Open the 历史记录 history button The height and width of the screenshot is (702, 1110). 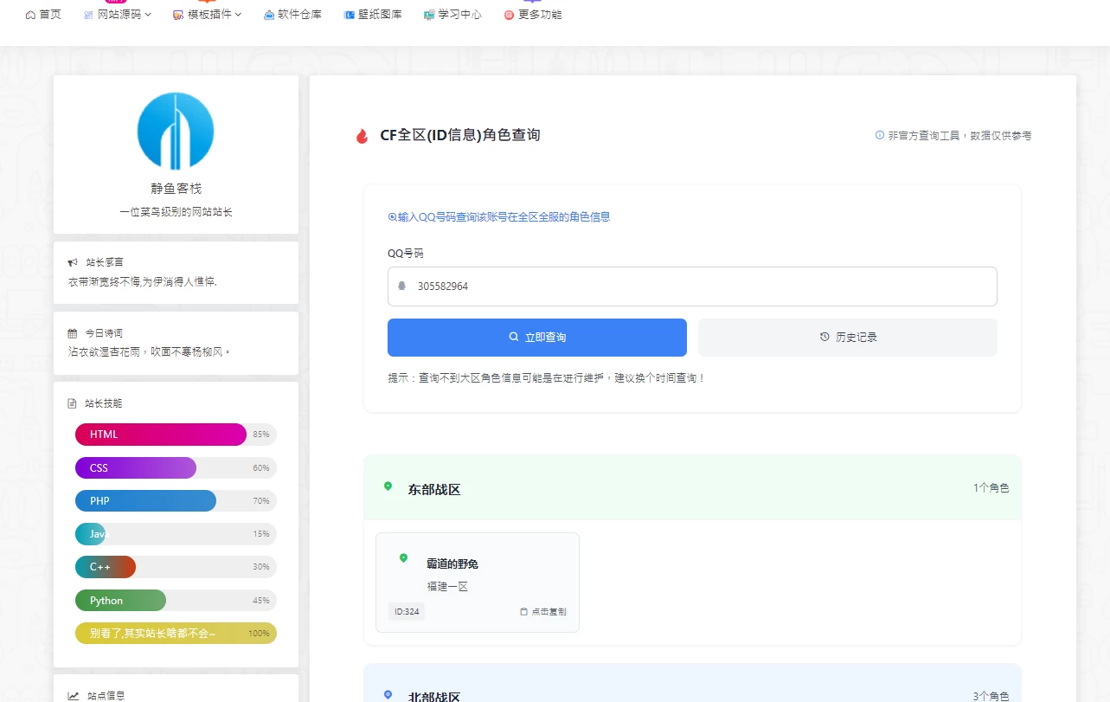[847, 338]
